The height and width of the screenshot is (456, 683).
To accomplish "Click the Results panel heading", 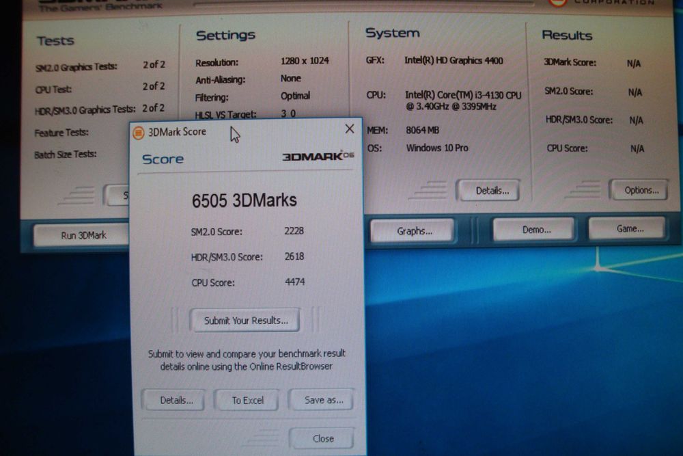I will [567, 35].
